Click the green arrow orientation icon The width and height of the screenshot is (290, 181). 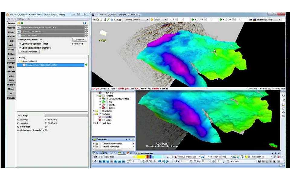[x=273, y=146]
